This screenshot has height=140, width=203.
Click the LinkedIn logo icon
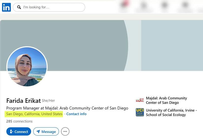(6, 7)
